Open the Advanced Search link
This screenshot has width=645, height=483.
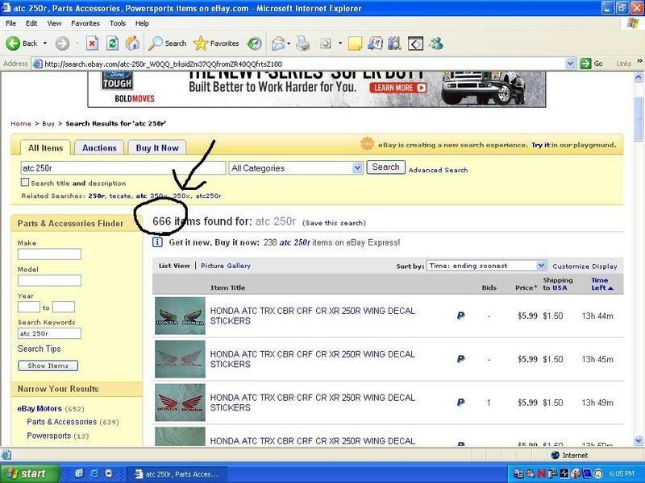click(x=438, y=170)
